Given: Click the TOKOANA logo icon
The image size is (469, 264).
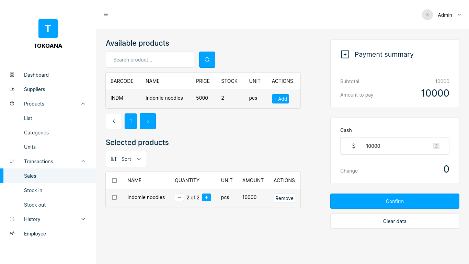Looking at the screenshot, I should coord(48,29).
